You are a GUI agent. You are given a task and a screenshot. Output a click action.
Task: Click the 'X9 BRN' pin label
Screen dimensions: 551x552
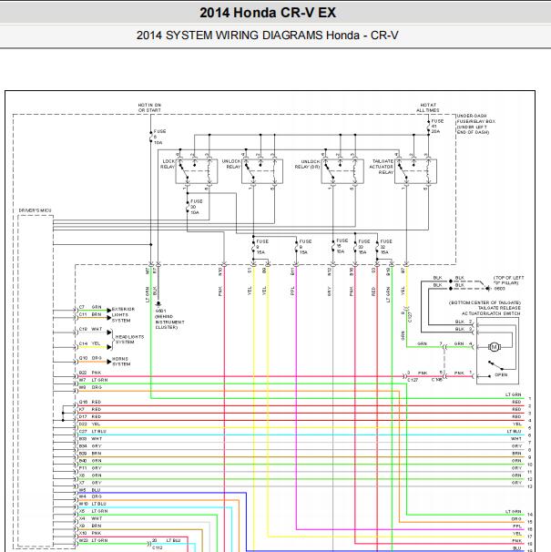point(90,526)
